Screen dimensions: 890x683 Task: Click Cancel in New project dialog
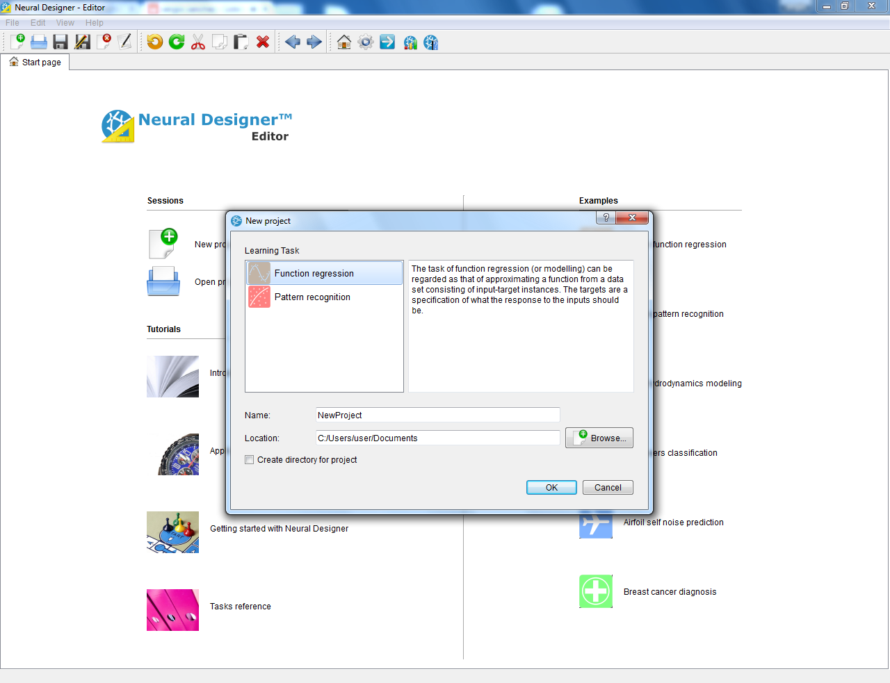pos(608,488)
